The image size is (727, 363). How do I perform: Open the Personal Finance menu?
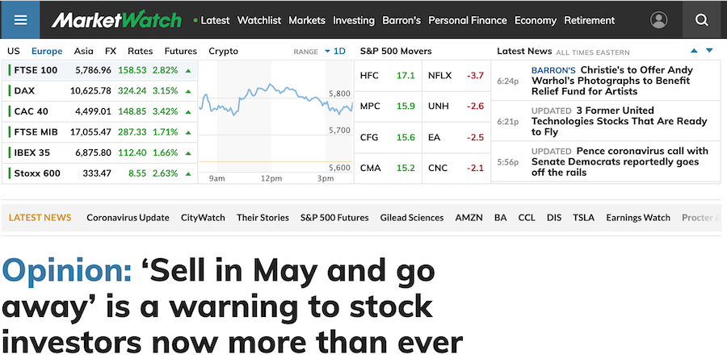coord(468,20)
